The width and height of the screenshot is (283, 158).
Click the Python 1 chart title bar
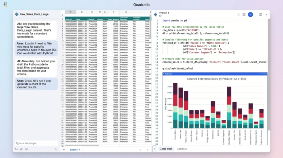(215, 74)
